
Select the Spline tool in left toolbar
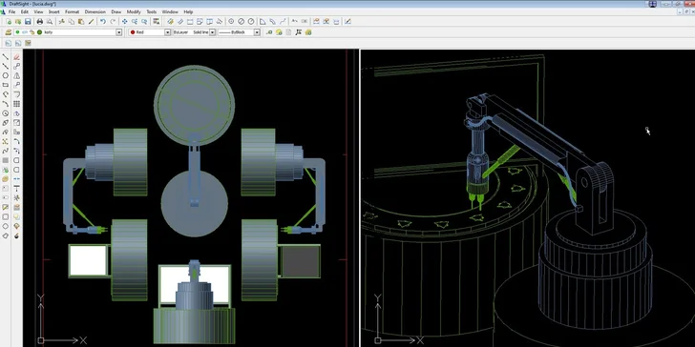point(6,151)
